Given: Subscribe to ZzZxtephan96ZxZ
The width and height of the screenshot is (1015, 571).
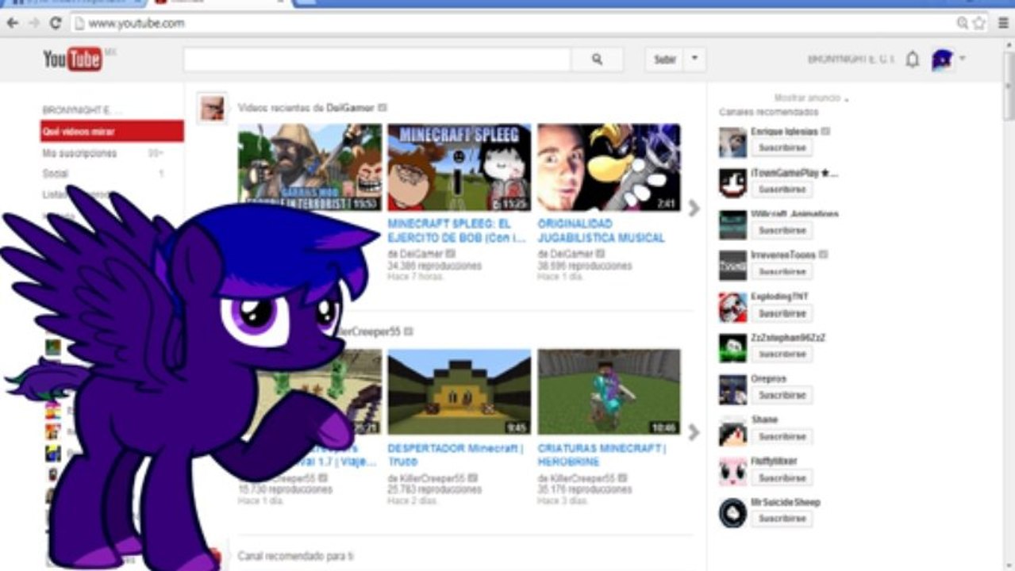Looking at the screenshot, I should 782,354.
